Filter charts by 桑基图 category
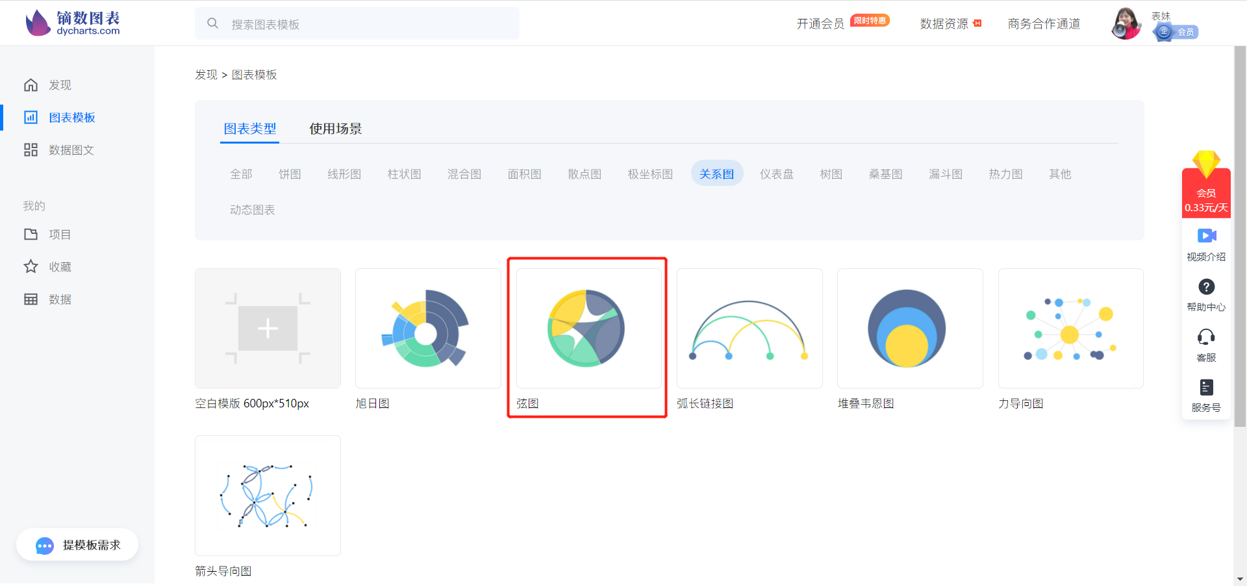The width and height of the screenshot is (1247, 586). [x=885, y=173]
